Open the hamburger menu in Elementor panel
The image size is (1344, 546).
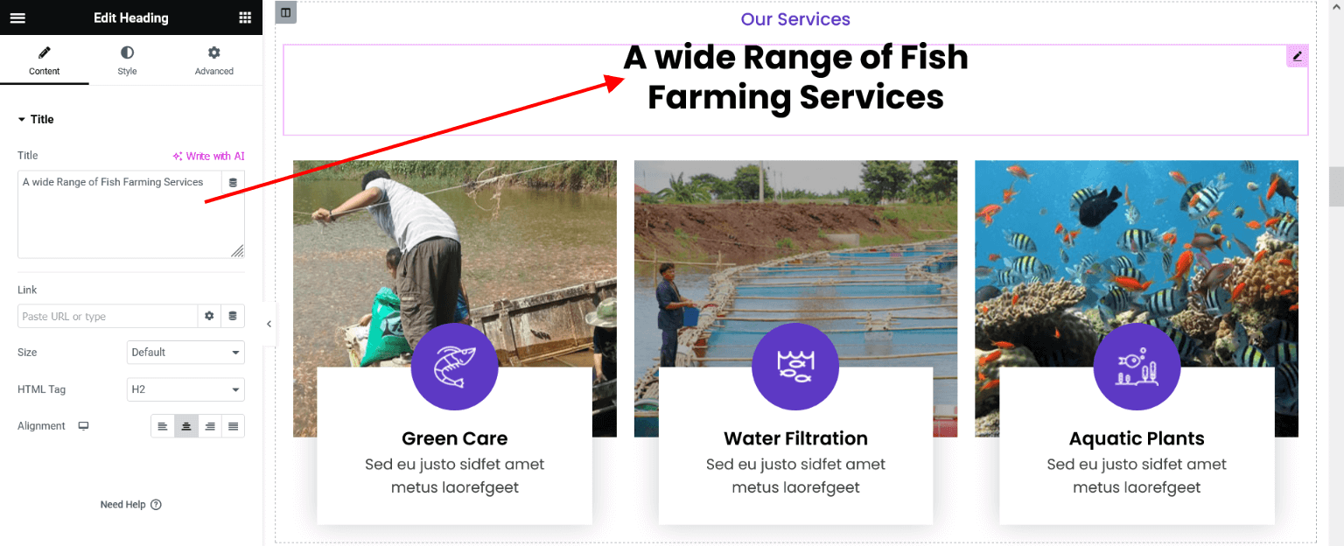click(17, 17)
